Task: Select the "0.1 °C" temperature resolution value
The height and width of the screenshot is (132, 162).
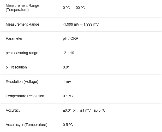Action: [68, 96]
